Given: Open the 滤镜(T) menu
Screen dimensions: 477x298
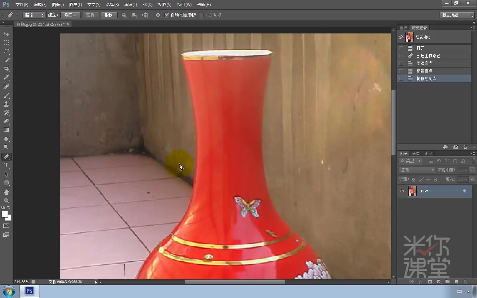Looking at the screenshot, I should [x=131, y=5].
